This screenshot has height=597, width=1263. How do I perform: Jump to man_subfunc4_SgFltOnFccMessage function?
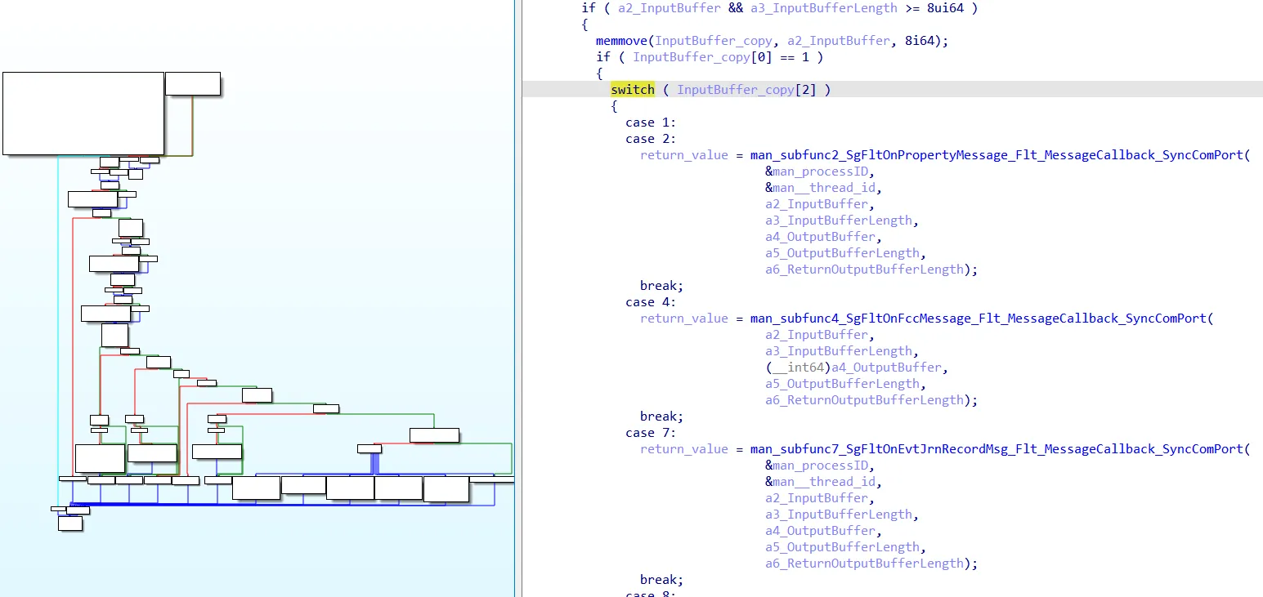[x=982, y=319]
